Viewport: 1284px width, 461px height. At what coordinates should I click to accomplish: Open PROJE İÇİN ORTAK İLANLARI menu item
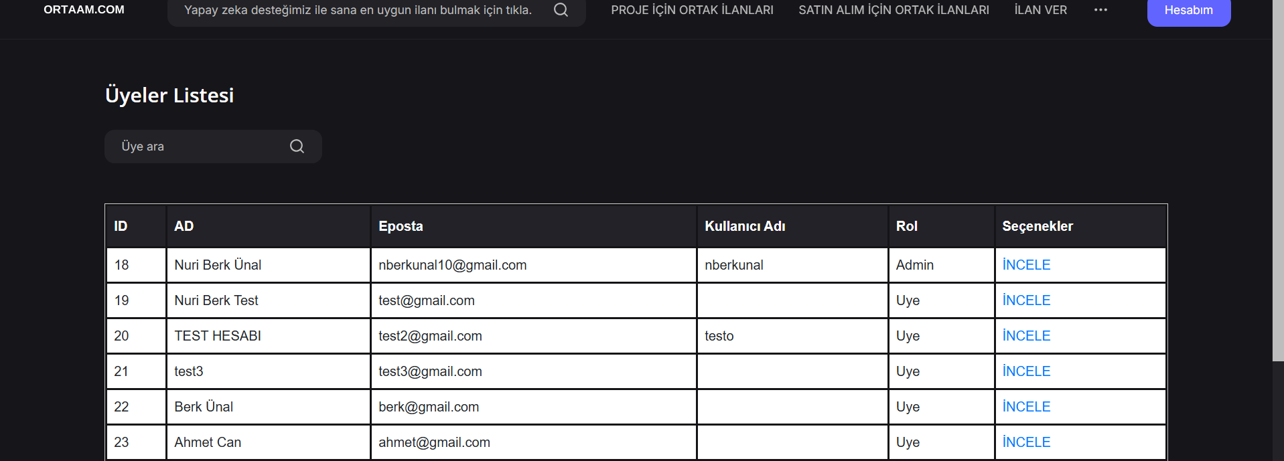pos(692,10)
